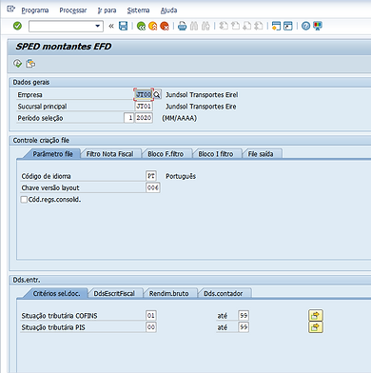Select the Critérios sel.doc. tab
The height and width of the screenshot is (373, 371).
pos(56,294)
